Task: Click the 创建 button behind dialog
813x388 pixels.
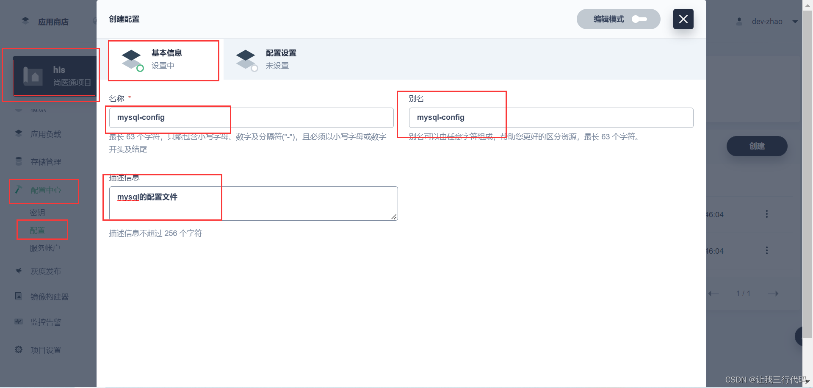Action: [757, 146]
